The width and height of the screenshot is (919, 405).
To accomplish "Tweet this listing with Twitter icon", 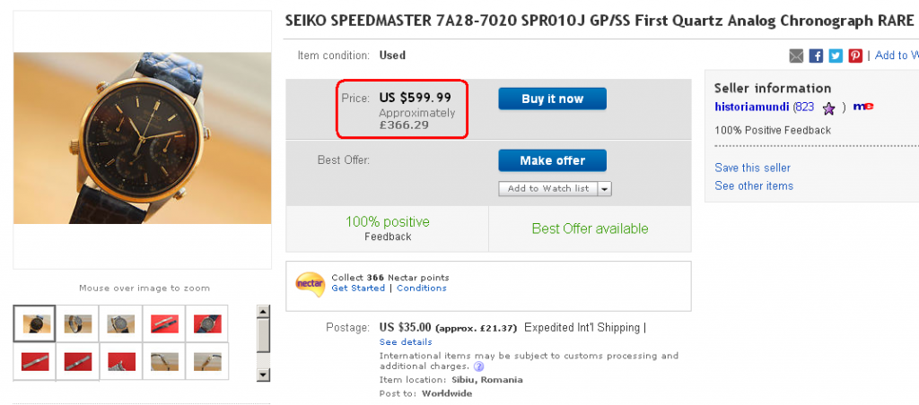I will 836,56.
